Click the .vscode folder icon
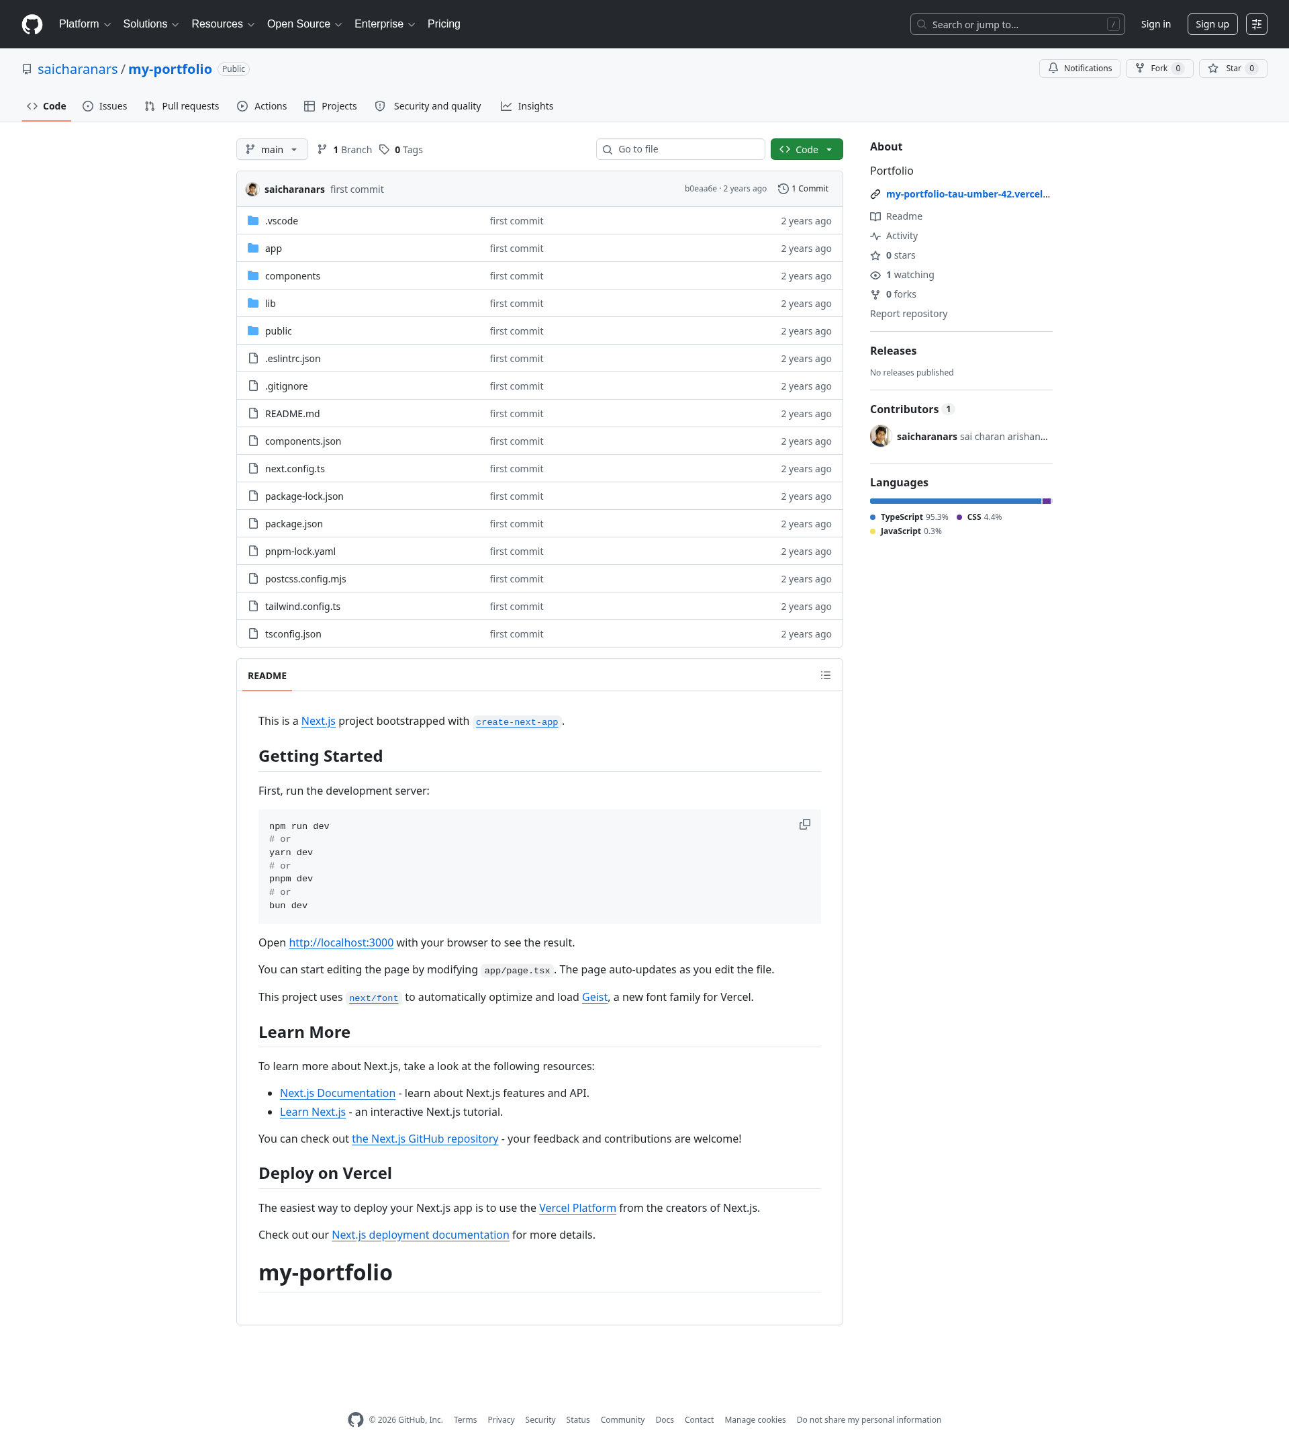 pos(253,221)
